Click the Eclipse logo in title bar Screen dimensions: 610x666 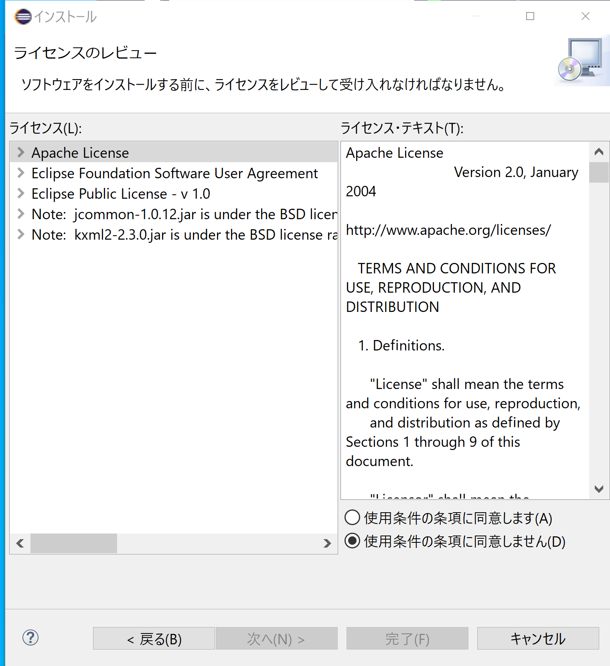click(x=23, y=16)
